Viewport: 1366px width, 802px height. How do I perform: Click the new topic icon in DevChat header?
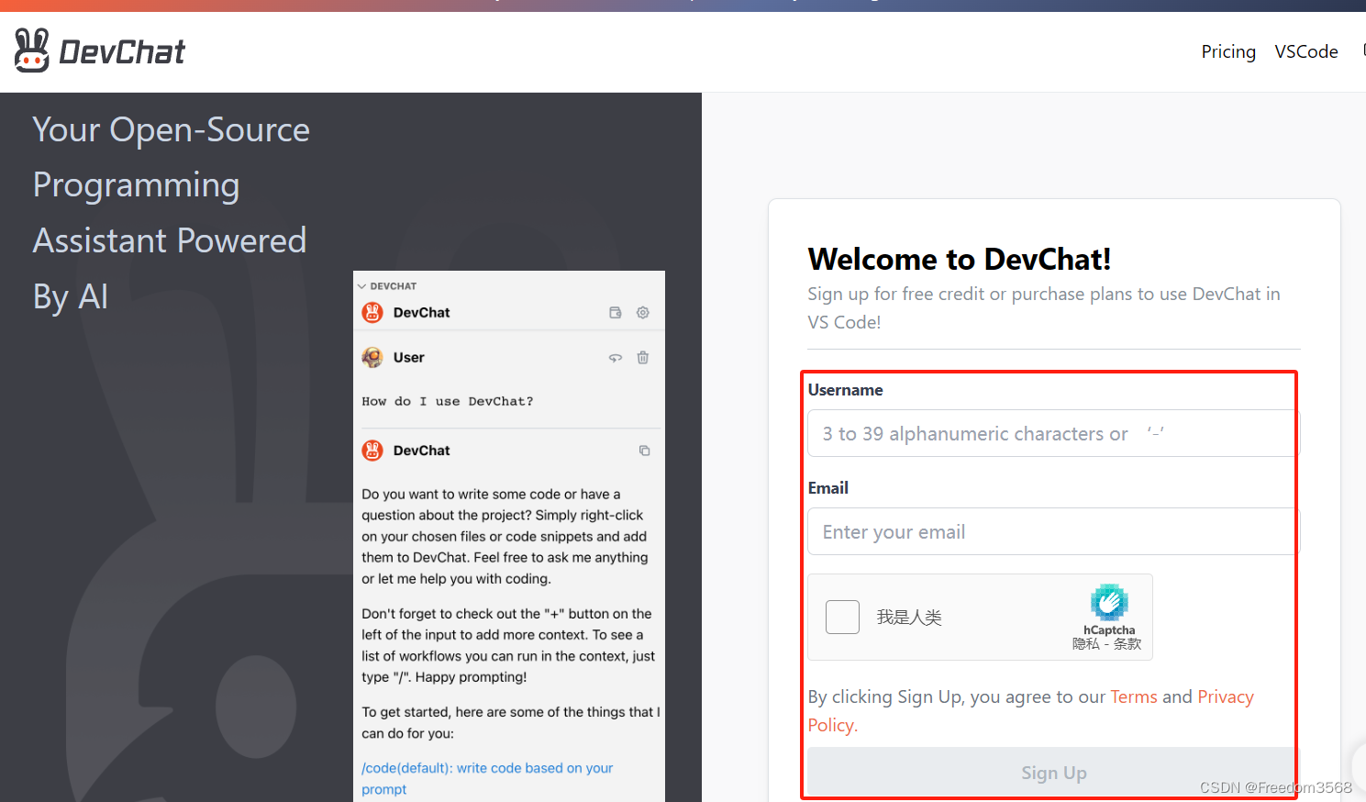pos(616,313)
